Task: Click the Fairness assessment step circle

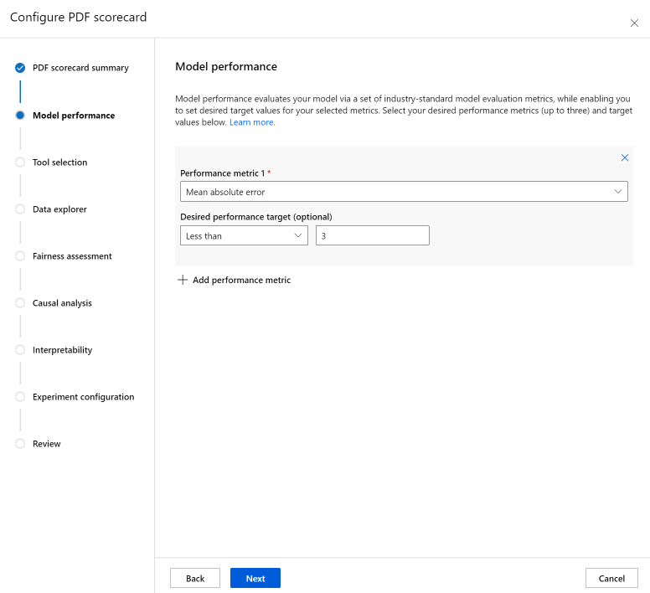Action: coord(20,256)
